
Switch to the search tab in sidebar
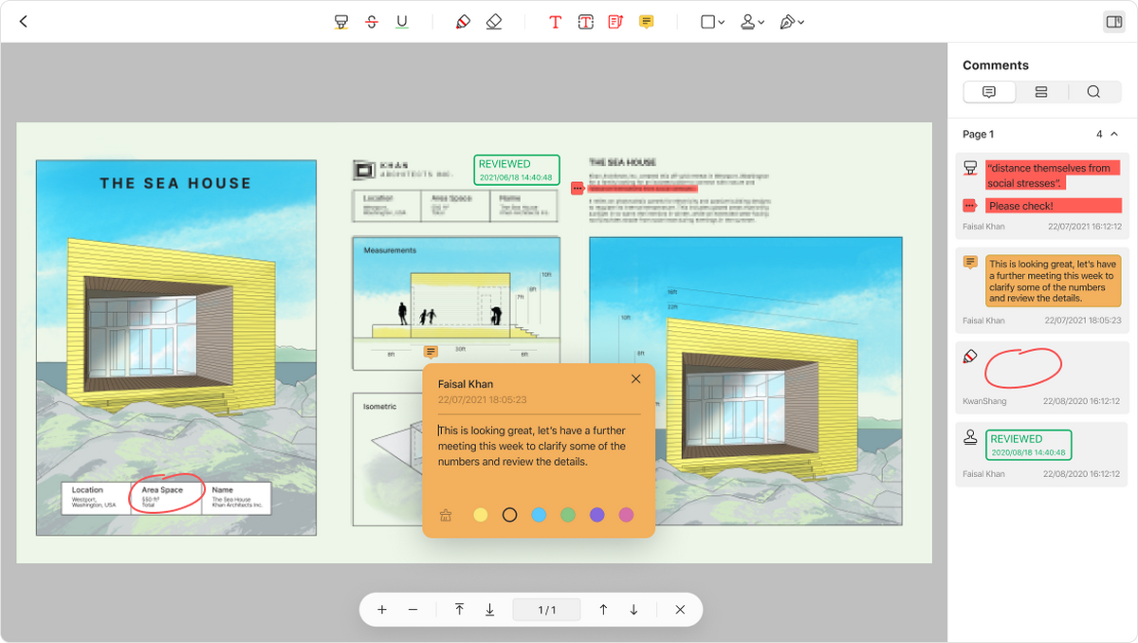tap(1093, 92)
